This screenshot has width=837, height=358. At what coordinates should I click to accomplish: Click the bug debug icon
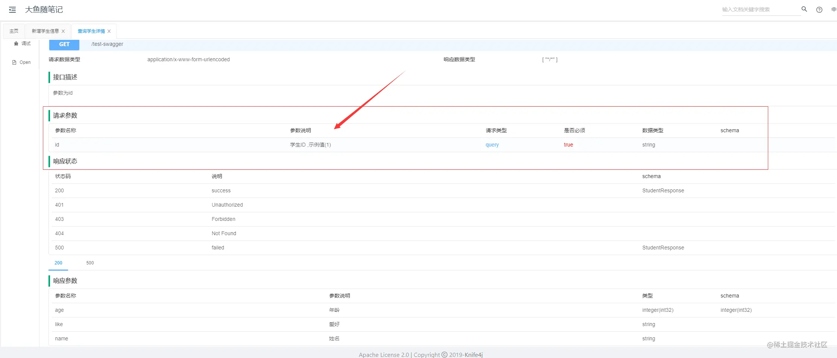[x=16, y=44]
